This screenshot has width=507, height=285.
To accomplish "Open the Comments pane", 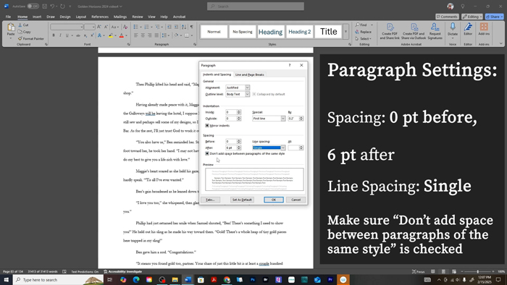I will coord(447,17).
